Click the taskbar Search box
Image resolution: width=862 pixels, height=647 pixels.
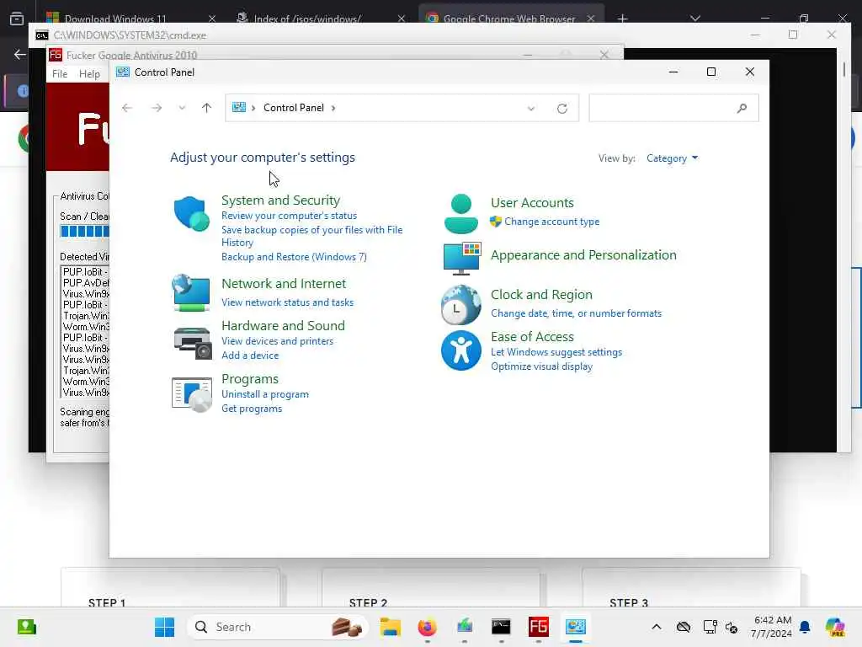pos(278,627)
